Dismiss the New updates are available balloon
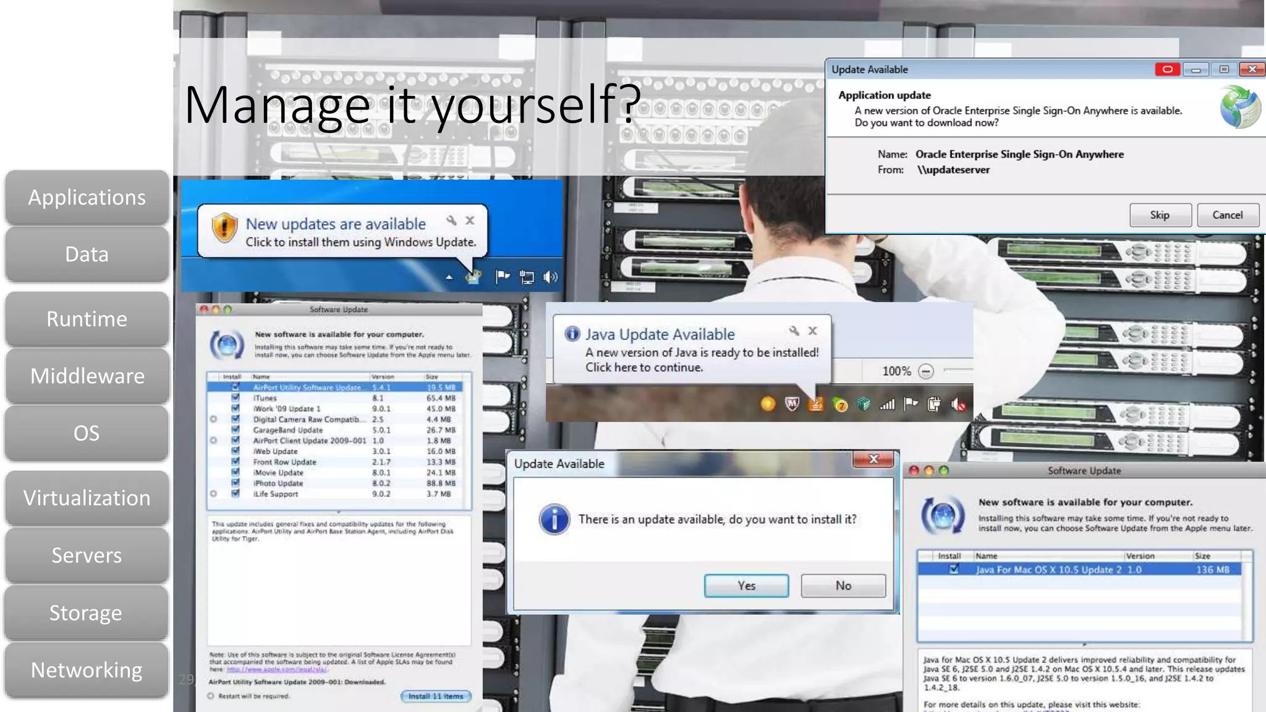The width and height of the screenshot is (1266, 712). coord(470,220)
